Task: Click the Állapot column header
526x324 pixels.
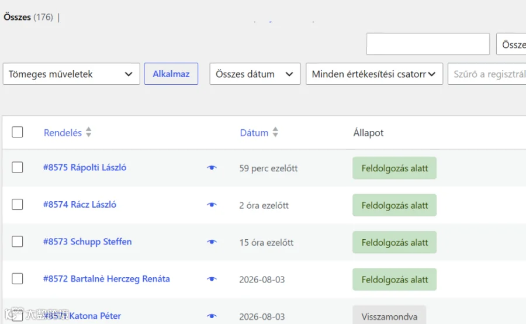Action: point(368,133)
